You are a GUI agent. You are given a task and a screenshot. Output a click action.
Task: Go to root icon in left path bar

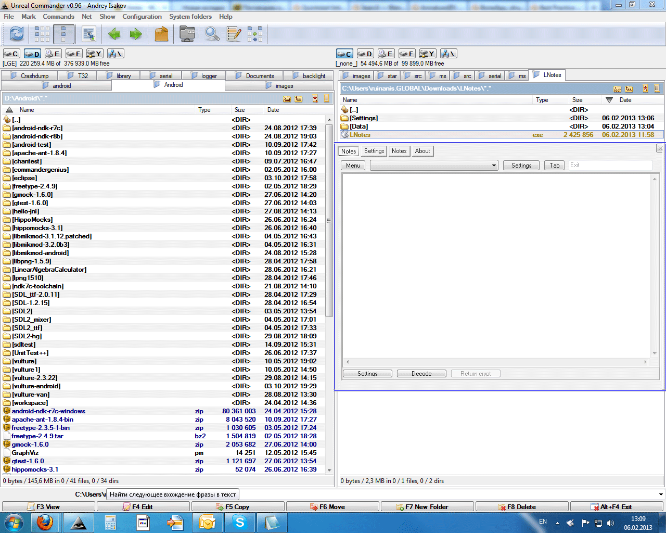pyautogui.click(x=287, y=98)
